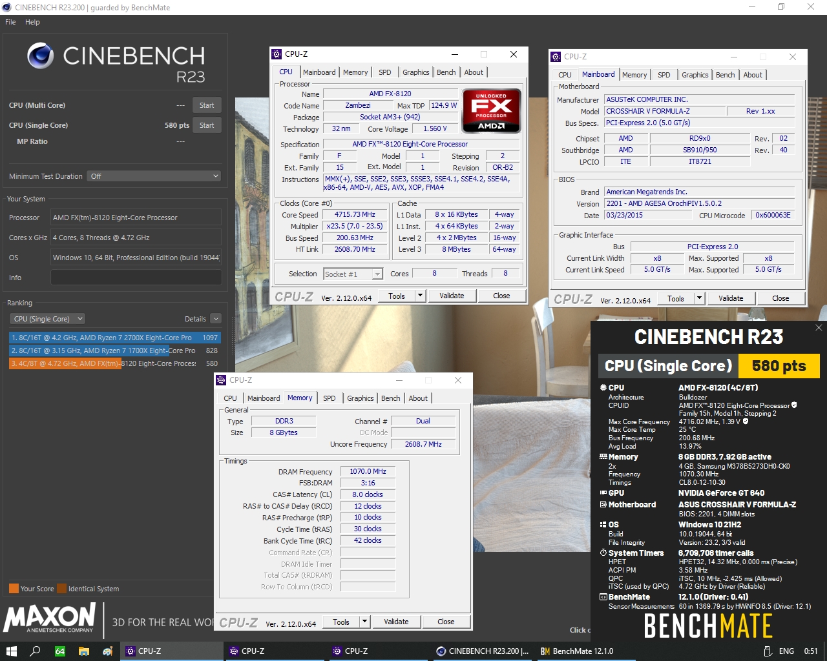Open the CPU (Single Core) ranking dropdown
Viewport: 827px width, 661px height.
pos(47,319)
